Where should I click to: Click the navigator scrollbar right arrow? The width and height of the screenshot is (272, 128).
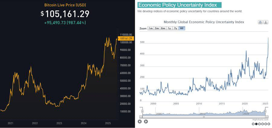267,117
